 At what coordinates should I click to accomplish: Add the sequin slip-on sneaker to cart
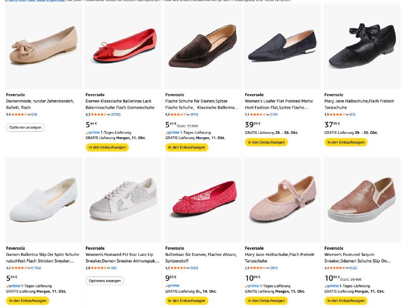[x=346, y=300]
